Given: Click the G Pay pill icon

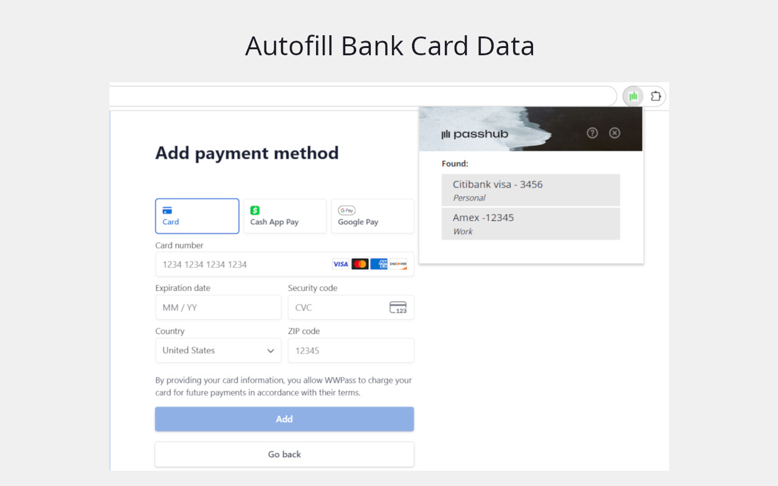Looking at the screenshot, I should pos(346,210).
